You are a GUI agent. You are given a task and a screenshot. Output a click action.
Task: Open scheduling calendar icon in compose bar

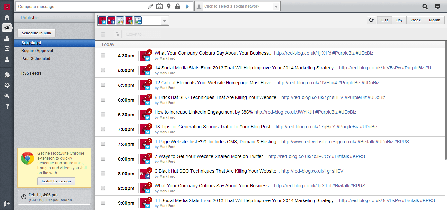tap(159, 6)
